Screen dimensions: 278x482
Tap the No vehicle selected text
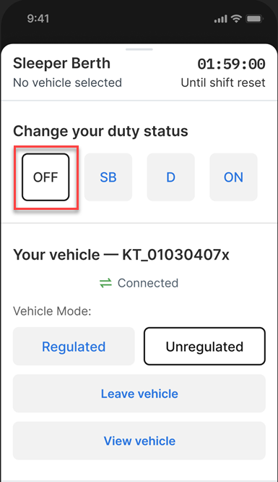coord(67,83)
